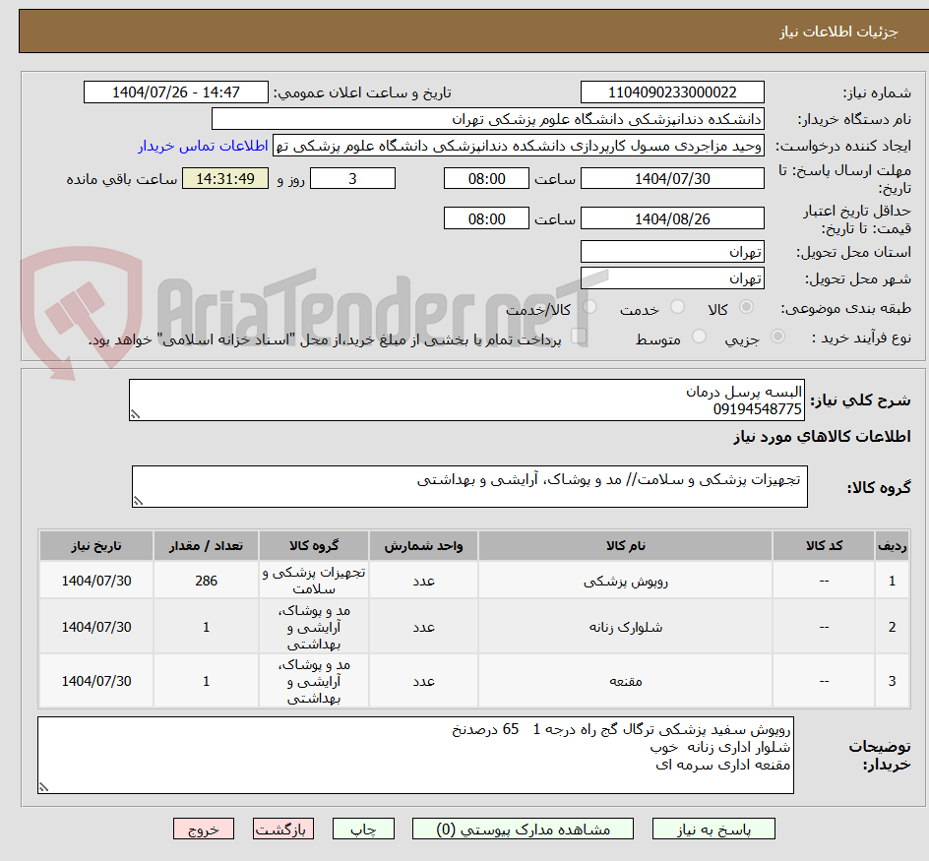Image resolution: width=929 pixels, height=861 pixels.
Task: Click the need date of شلوارک زنانه row
Action: tap(96, 627)
